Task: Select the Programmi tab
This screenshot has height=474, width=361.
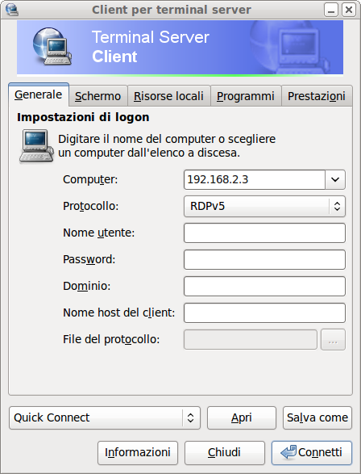Action: coord(246,96)
